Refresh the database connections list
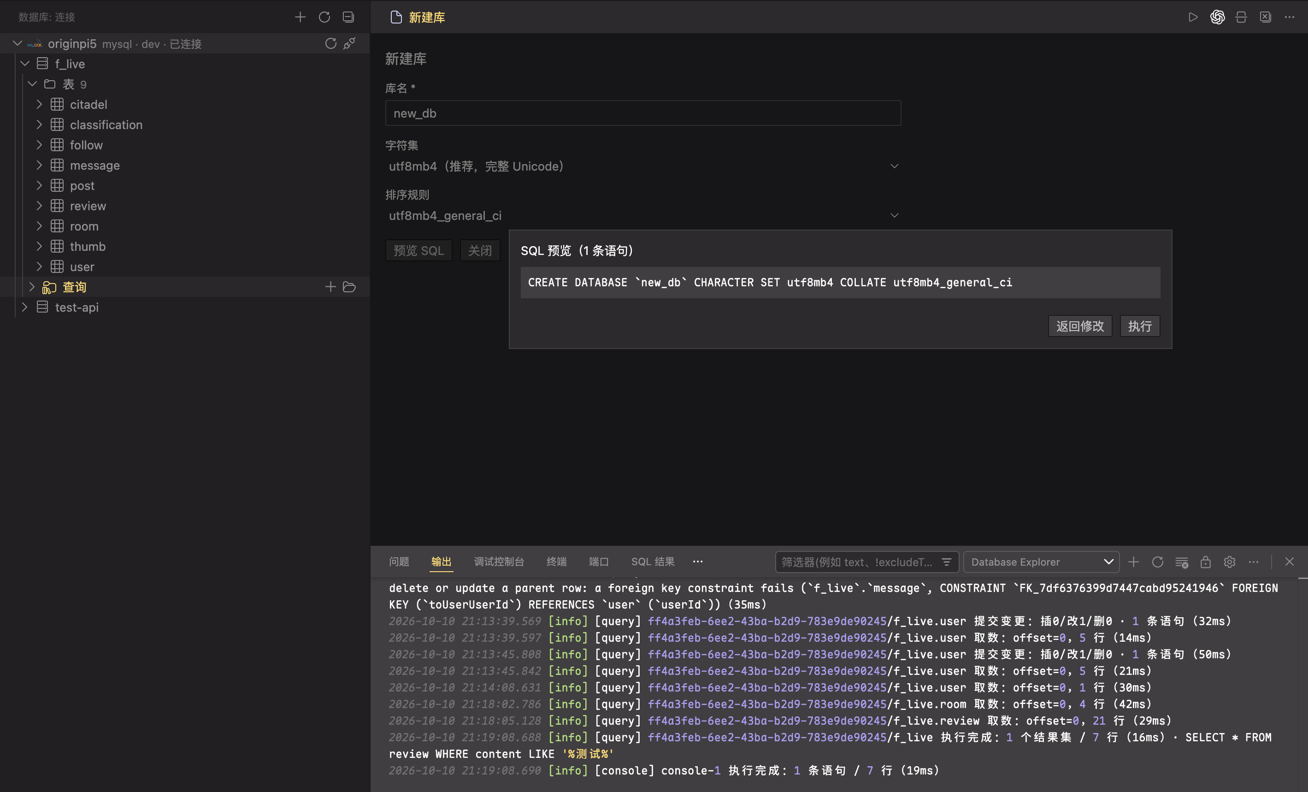Screen dimensions: 1308x792 tap(324, 17)
